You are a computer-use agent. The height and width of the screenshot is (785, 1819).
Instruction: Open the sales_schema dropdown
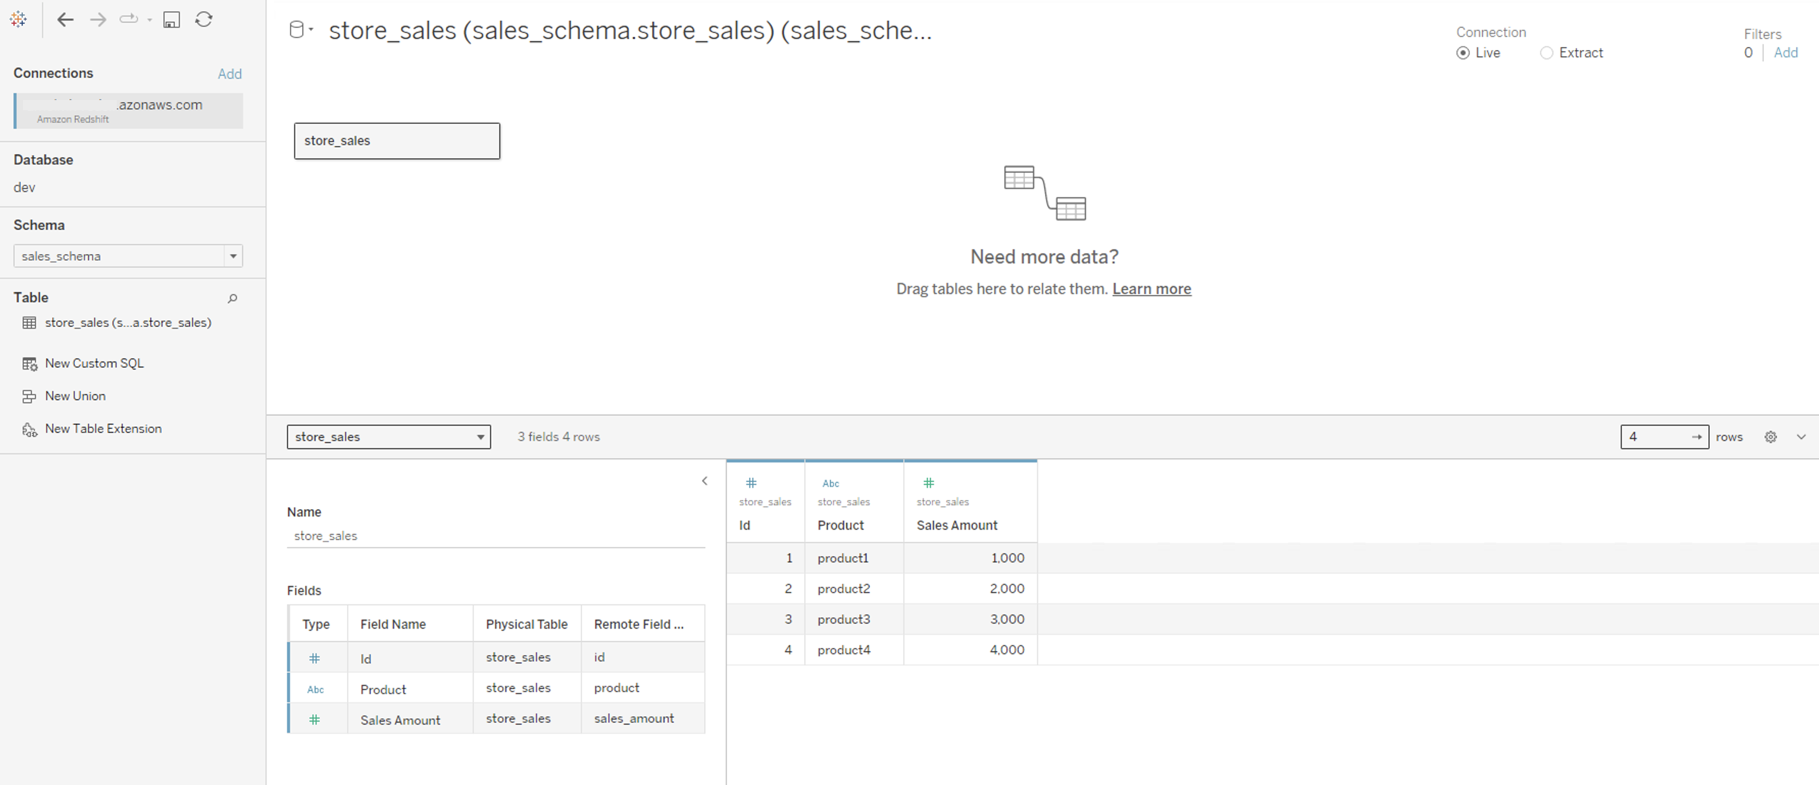pyautogui.click(x=233, y=256)
